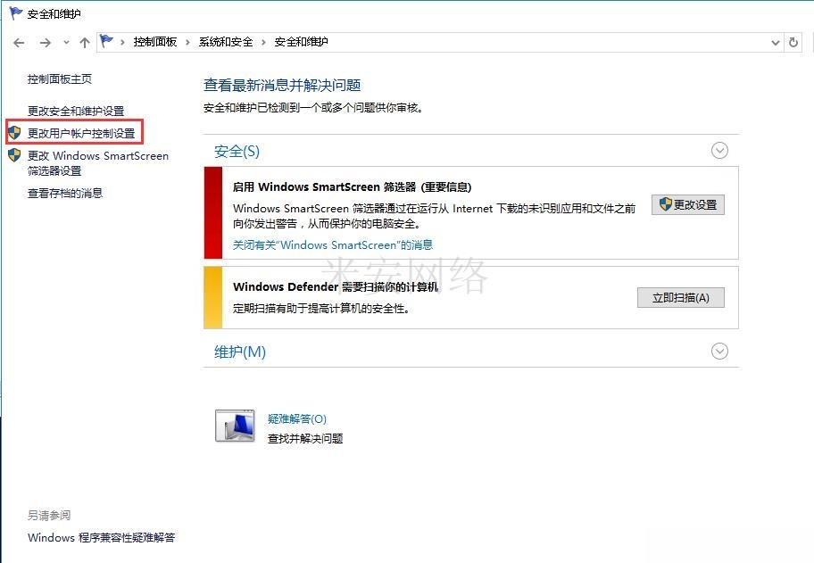The image size is (814, 563).
Task: Click the troubleshooting computer icon
Action: tap(235, 426)
